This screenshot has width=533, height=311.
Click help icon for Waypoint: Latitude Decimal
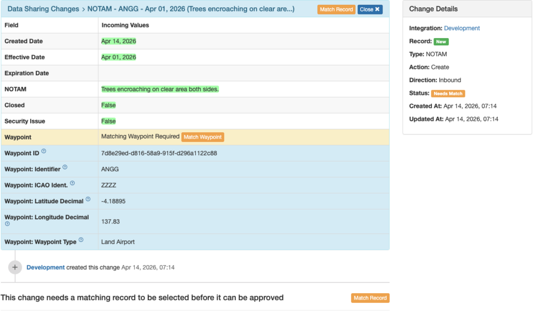[88, 200]
